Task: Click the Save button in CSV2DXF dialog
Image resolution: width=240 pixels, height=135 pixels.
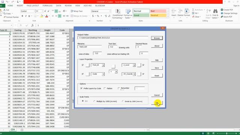Action: pyautogui.click(x=157, y=68)
